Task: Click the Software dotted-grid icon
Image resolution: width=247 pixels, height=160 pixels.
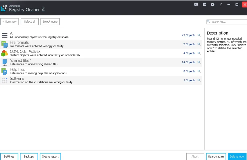Action: [x=4, y=80]
